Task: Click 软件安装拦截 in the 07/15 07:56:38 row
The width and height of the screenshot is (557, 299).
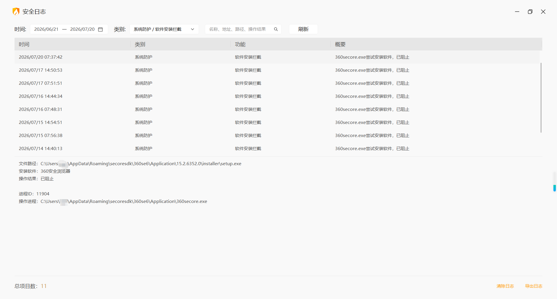Action: (x=248, y=136)
